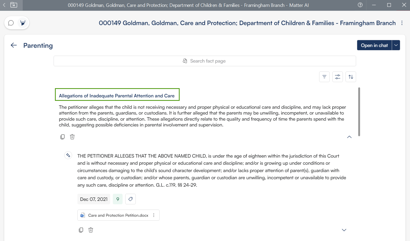Open the matter title three-dot menu
This screenshot has width=410, height=241.
[x=402, y=23]
